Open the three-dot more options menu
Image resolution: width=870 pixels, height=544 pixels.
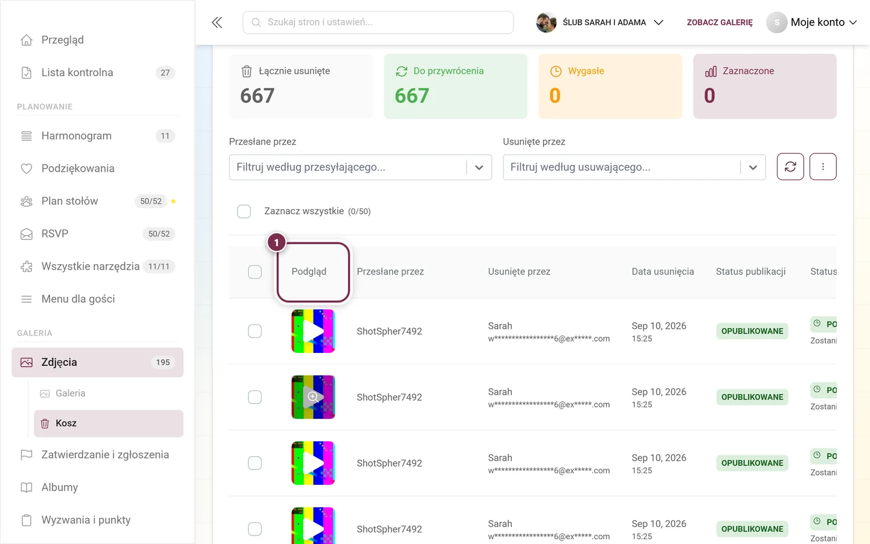(x=823, y=167)
